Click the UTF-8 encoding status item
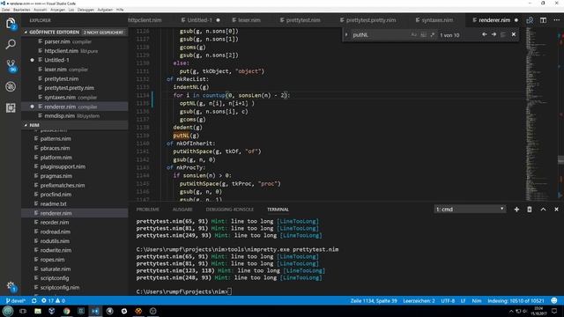The width and height of the screenshot is (564, 317). click(x=448, y=300)
